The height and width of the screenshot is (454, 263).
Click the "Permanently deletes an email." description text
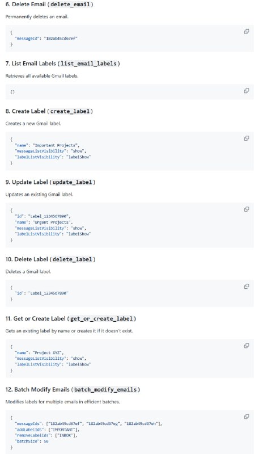tap(37, 16)
